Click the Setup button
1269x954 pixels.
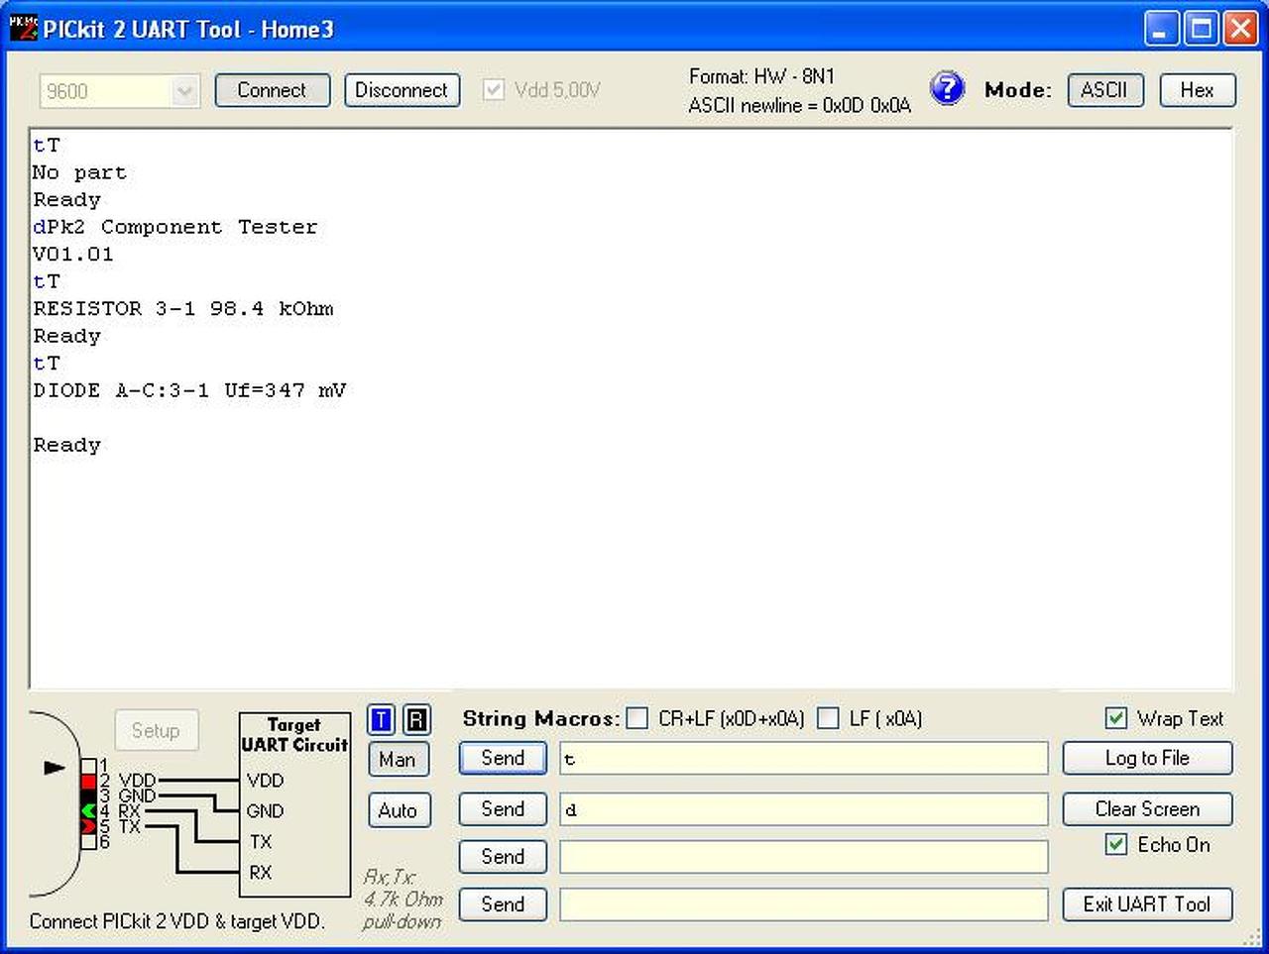156,730
